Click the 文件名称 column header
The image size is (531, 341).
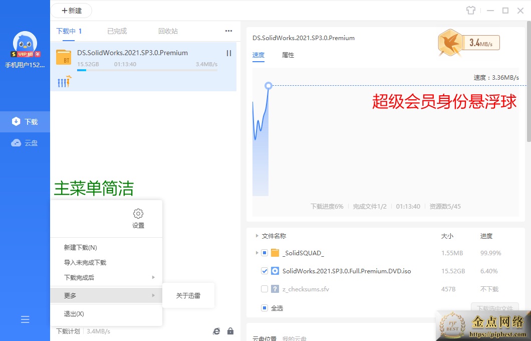pyautogui.click(x=274, y=236)
